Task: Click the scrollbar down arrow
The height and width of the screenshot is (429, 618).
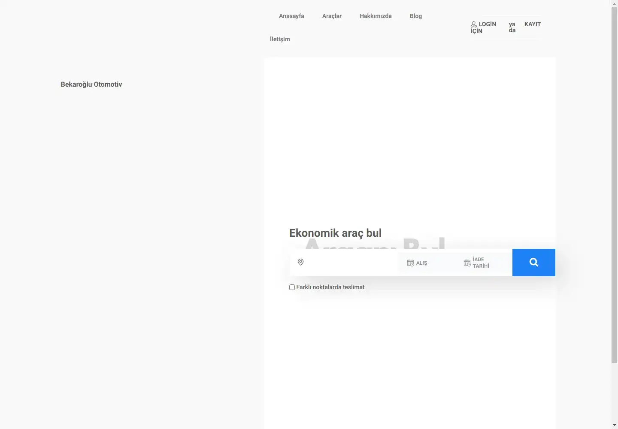Action: point(615,426)
